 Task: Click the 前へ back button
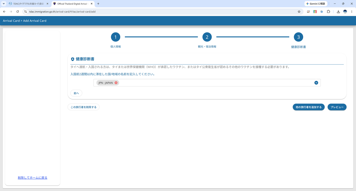click(x=76, y=93)
